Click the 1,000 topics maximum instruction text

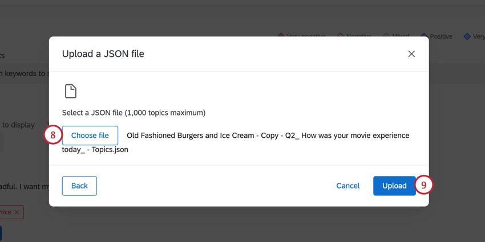coord(134,113)
